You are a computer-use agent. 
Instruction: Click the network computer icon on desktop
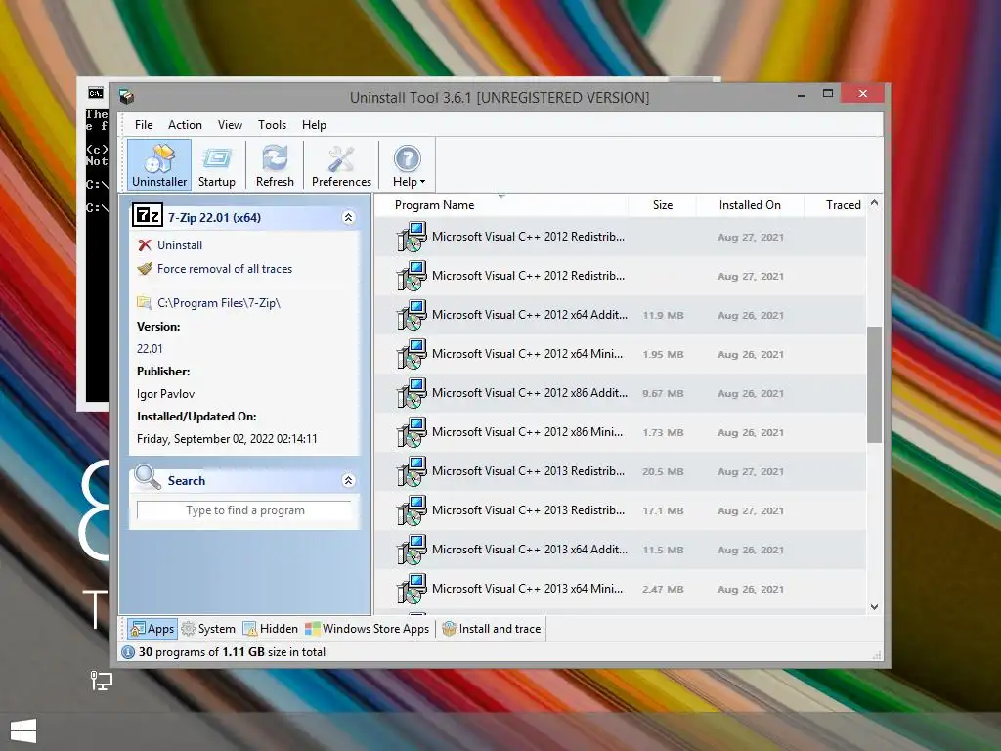click(x=101, y=681)
